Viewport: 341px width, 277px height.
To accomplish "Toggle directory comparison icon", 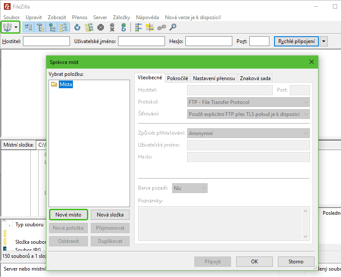I will [150, 27].
